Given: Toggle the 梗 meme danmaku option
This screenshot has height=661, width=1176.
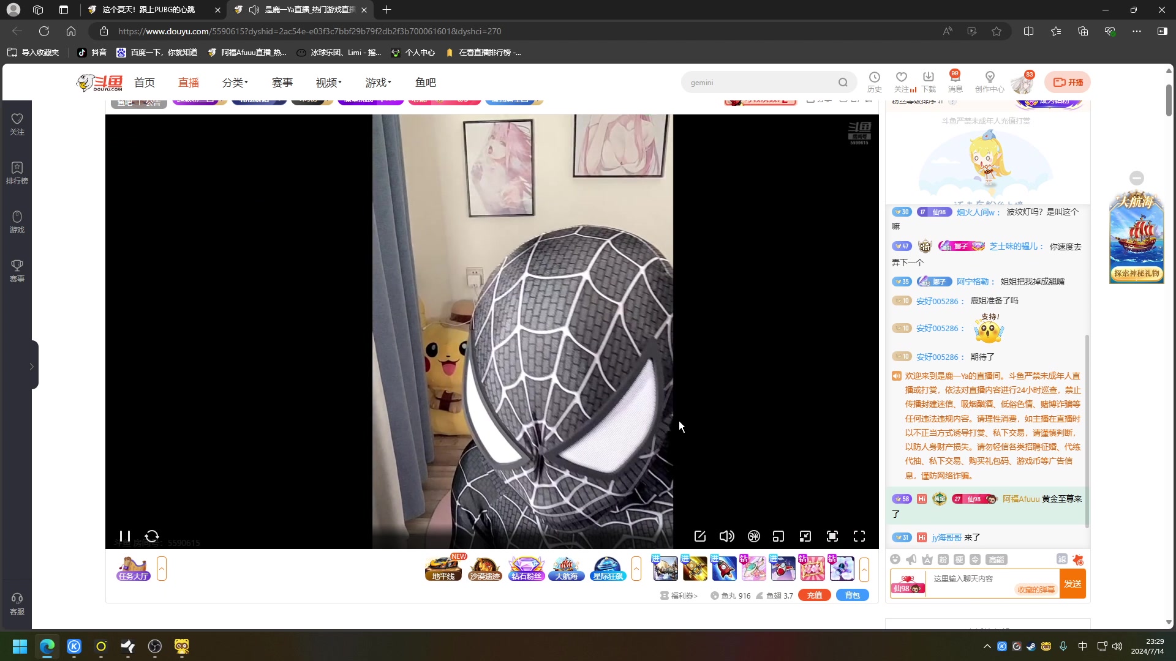Looking at the screenshot, I should coord(959,559).
